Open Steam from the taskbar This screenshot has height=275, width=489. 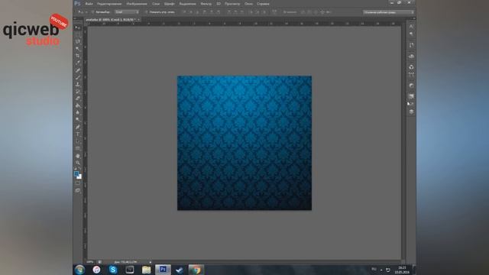pyautogui.click(x=180, y=270)
